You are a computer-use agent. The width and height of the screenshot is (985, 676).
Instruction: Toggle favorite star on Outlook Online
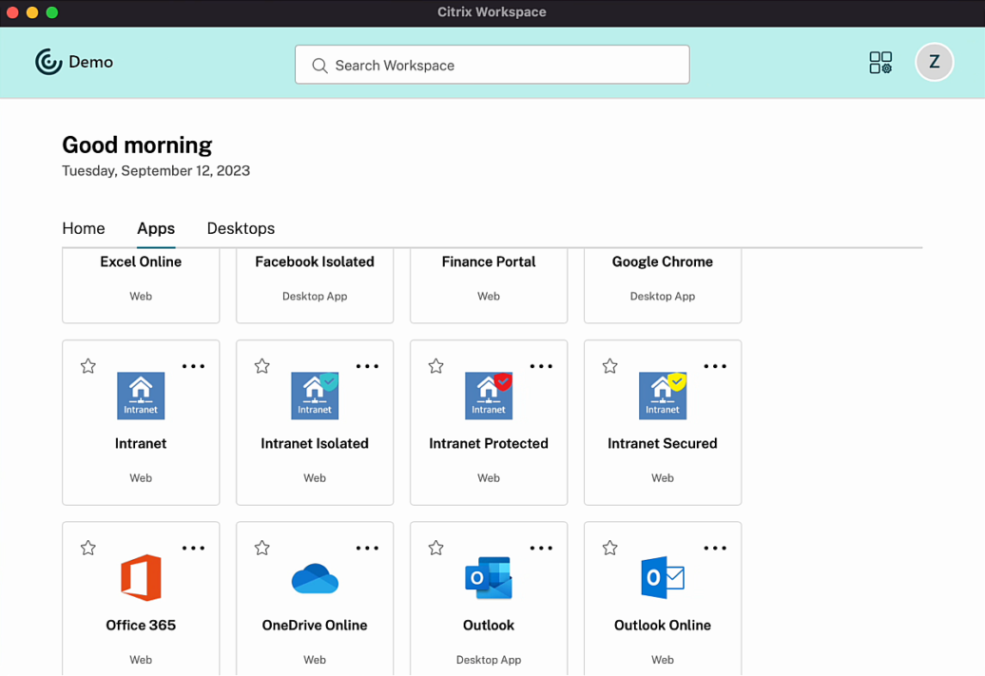point(610,548)
